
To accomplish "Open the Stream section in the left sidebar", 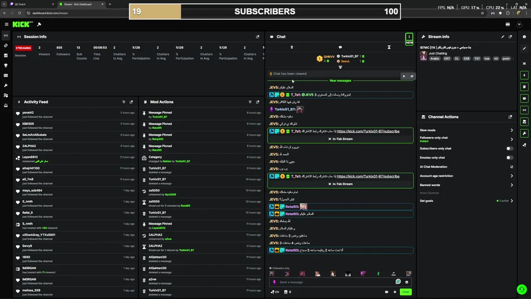I will pyautogui.click(x=6, y=36).
